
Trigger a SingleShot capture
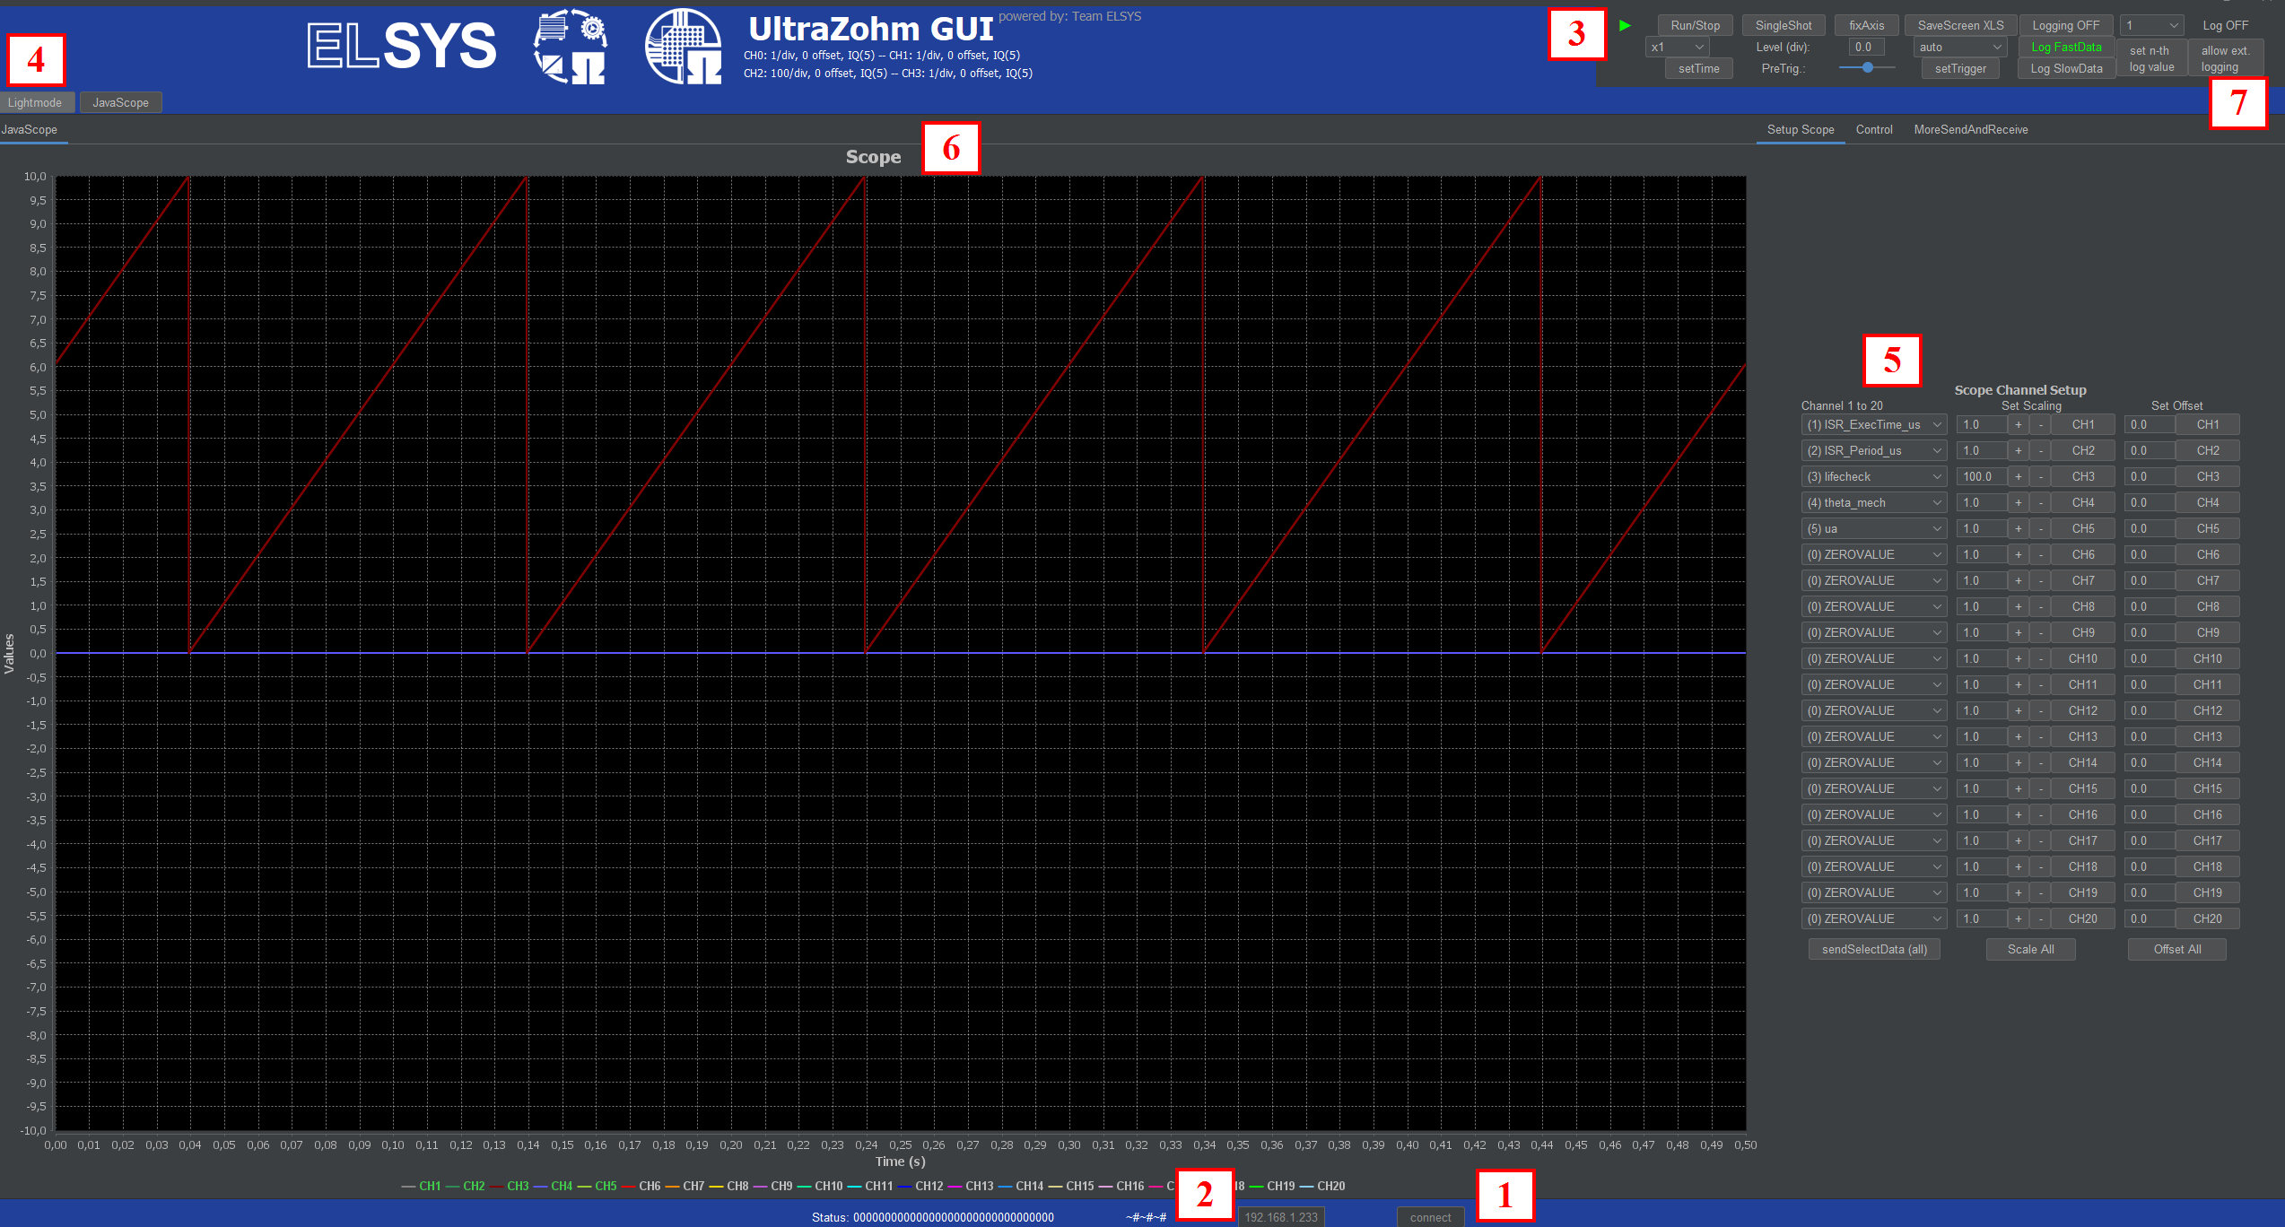coord(1783,24)
